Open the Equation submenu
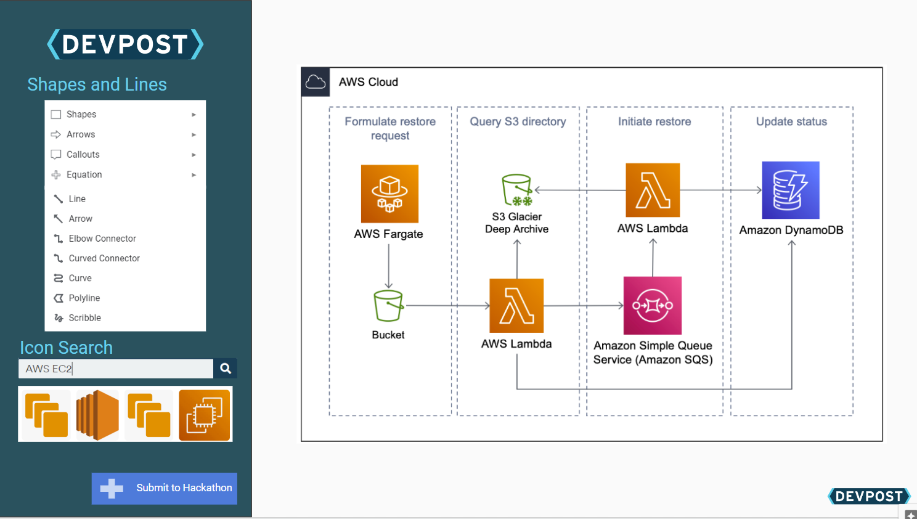 click(x=125, y=175)
